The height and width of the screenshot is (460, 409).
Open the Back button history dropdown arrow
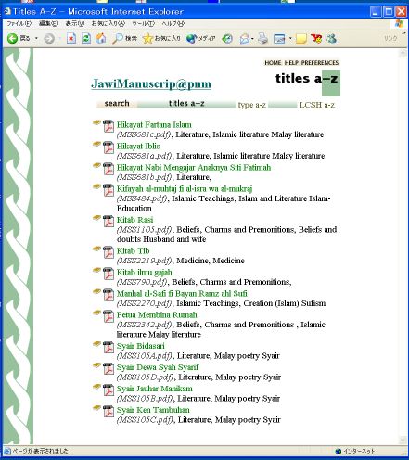pyautogui.click(x=36, y=39)
